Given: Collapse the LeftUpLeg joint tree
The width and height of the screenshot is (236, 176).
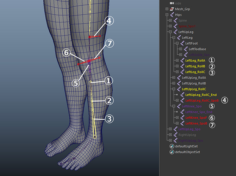Looking at the screenshot, I should coord(170,32).
